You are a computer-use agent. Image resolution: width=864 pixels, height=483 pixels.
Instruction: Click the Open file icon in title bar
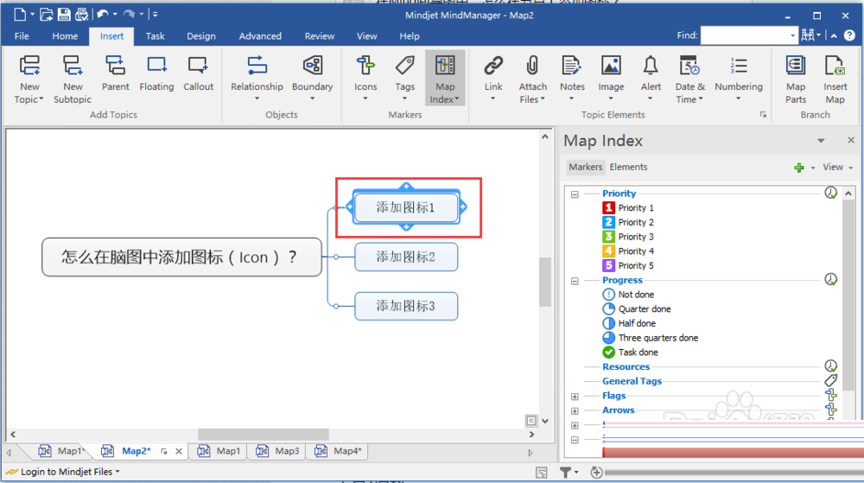(x=47, y=15)
